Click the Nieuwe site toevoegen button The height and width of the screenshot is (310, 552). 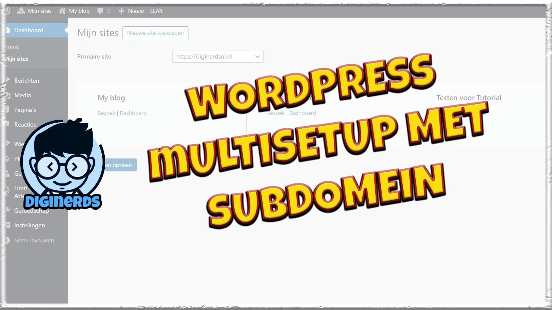155,33
